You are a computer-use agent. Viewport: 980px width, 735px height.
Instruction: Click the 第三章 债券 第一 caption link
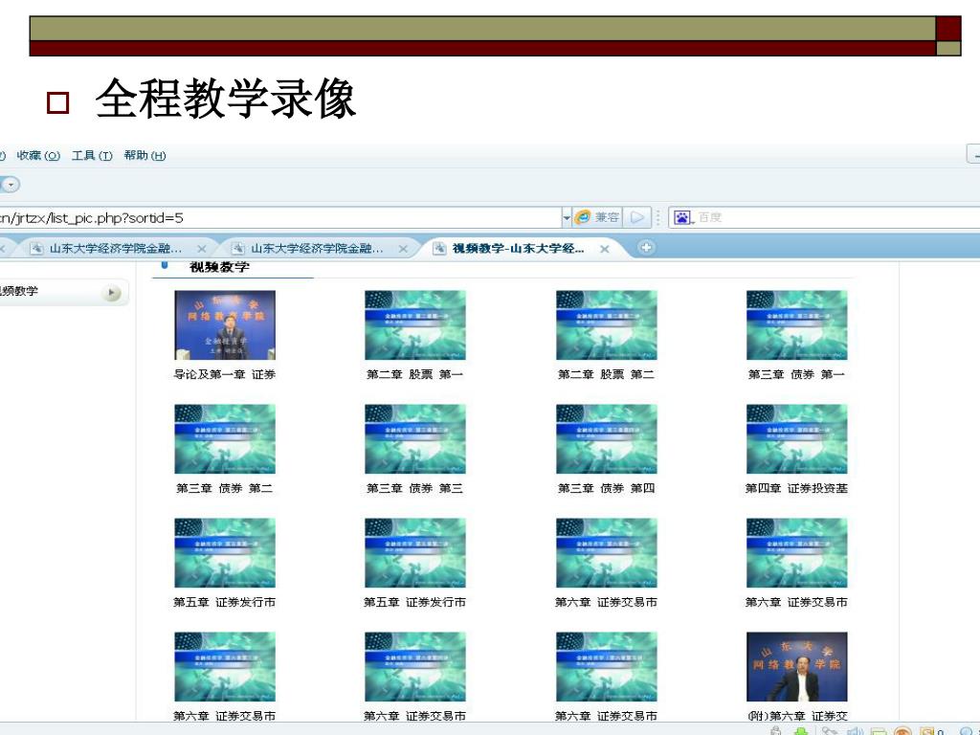coord(796,374)
